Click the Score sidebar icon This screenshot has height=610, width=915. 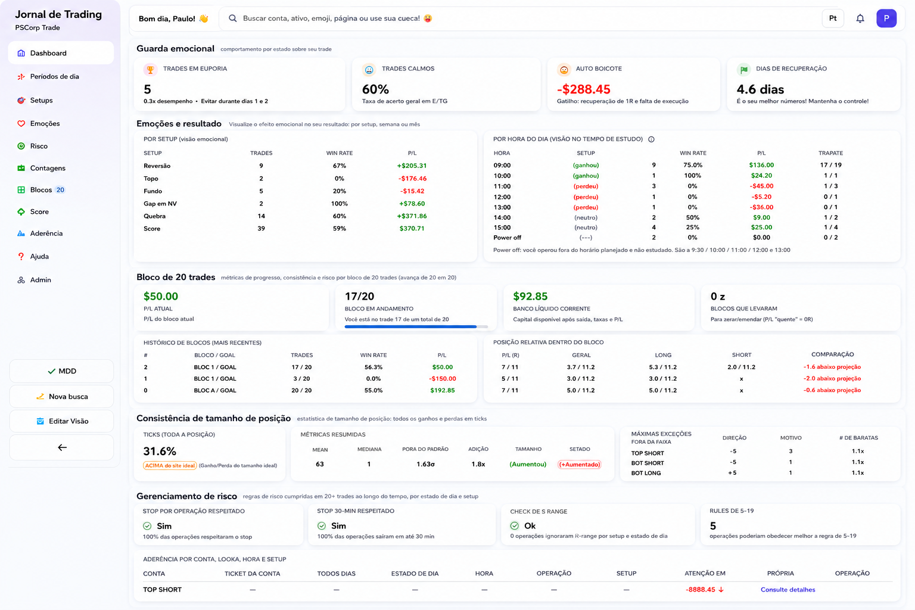click(21, 211)
